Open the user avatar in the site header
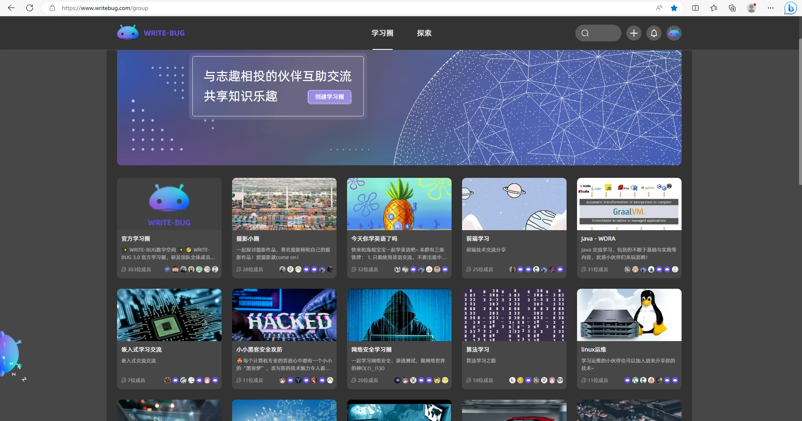The width and height of the screenshot is (802, 421). 674,33
